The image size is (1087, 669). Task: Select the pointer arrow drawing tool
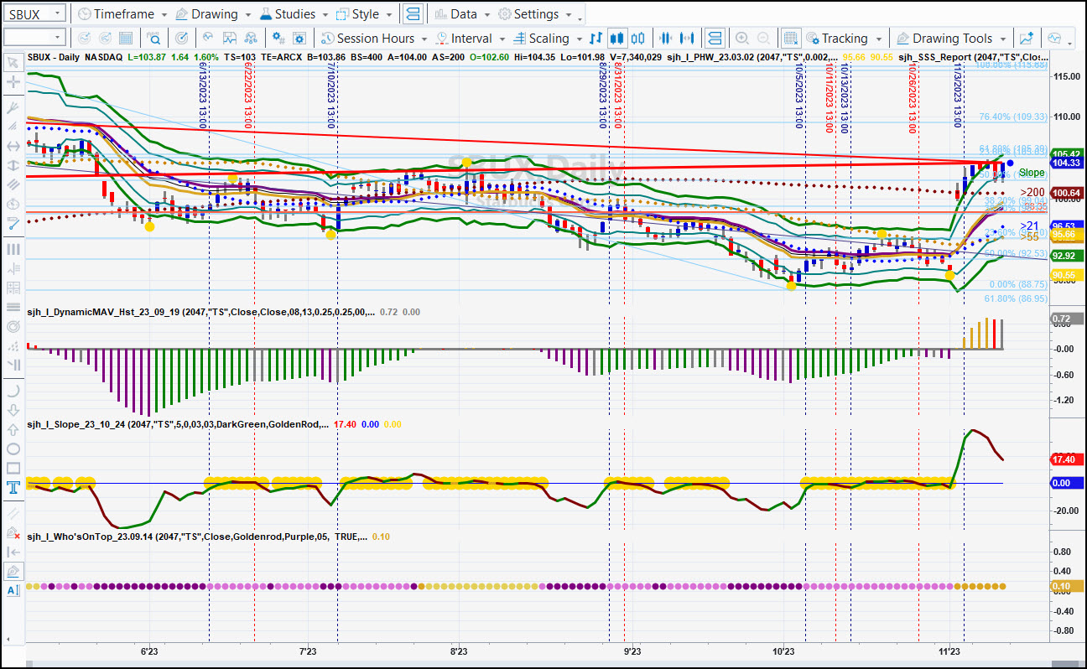[13, 62]
